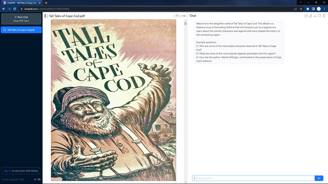Select the example question about memorable characters
328x184 pixels.
[236, 48]
